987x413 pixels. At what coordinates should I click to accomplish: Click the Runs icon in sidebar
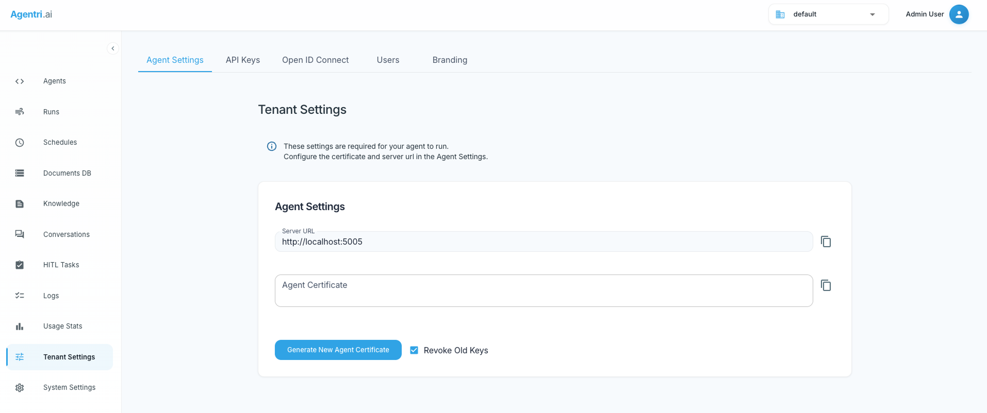click(20, 112)
